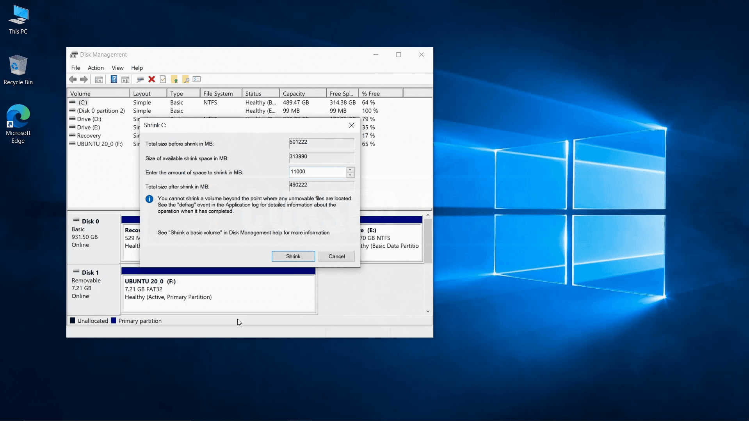The image size is (749, 421).
Task: Click the Properties checkmark page toolbar icon
Action: [x=163, y=80]
